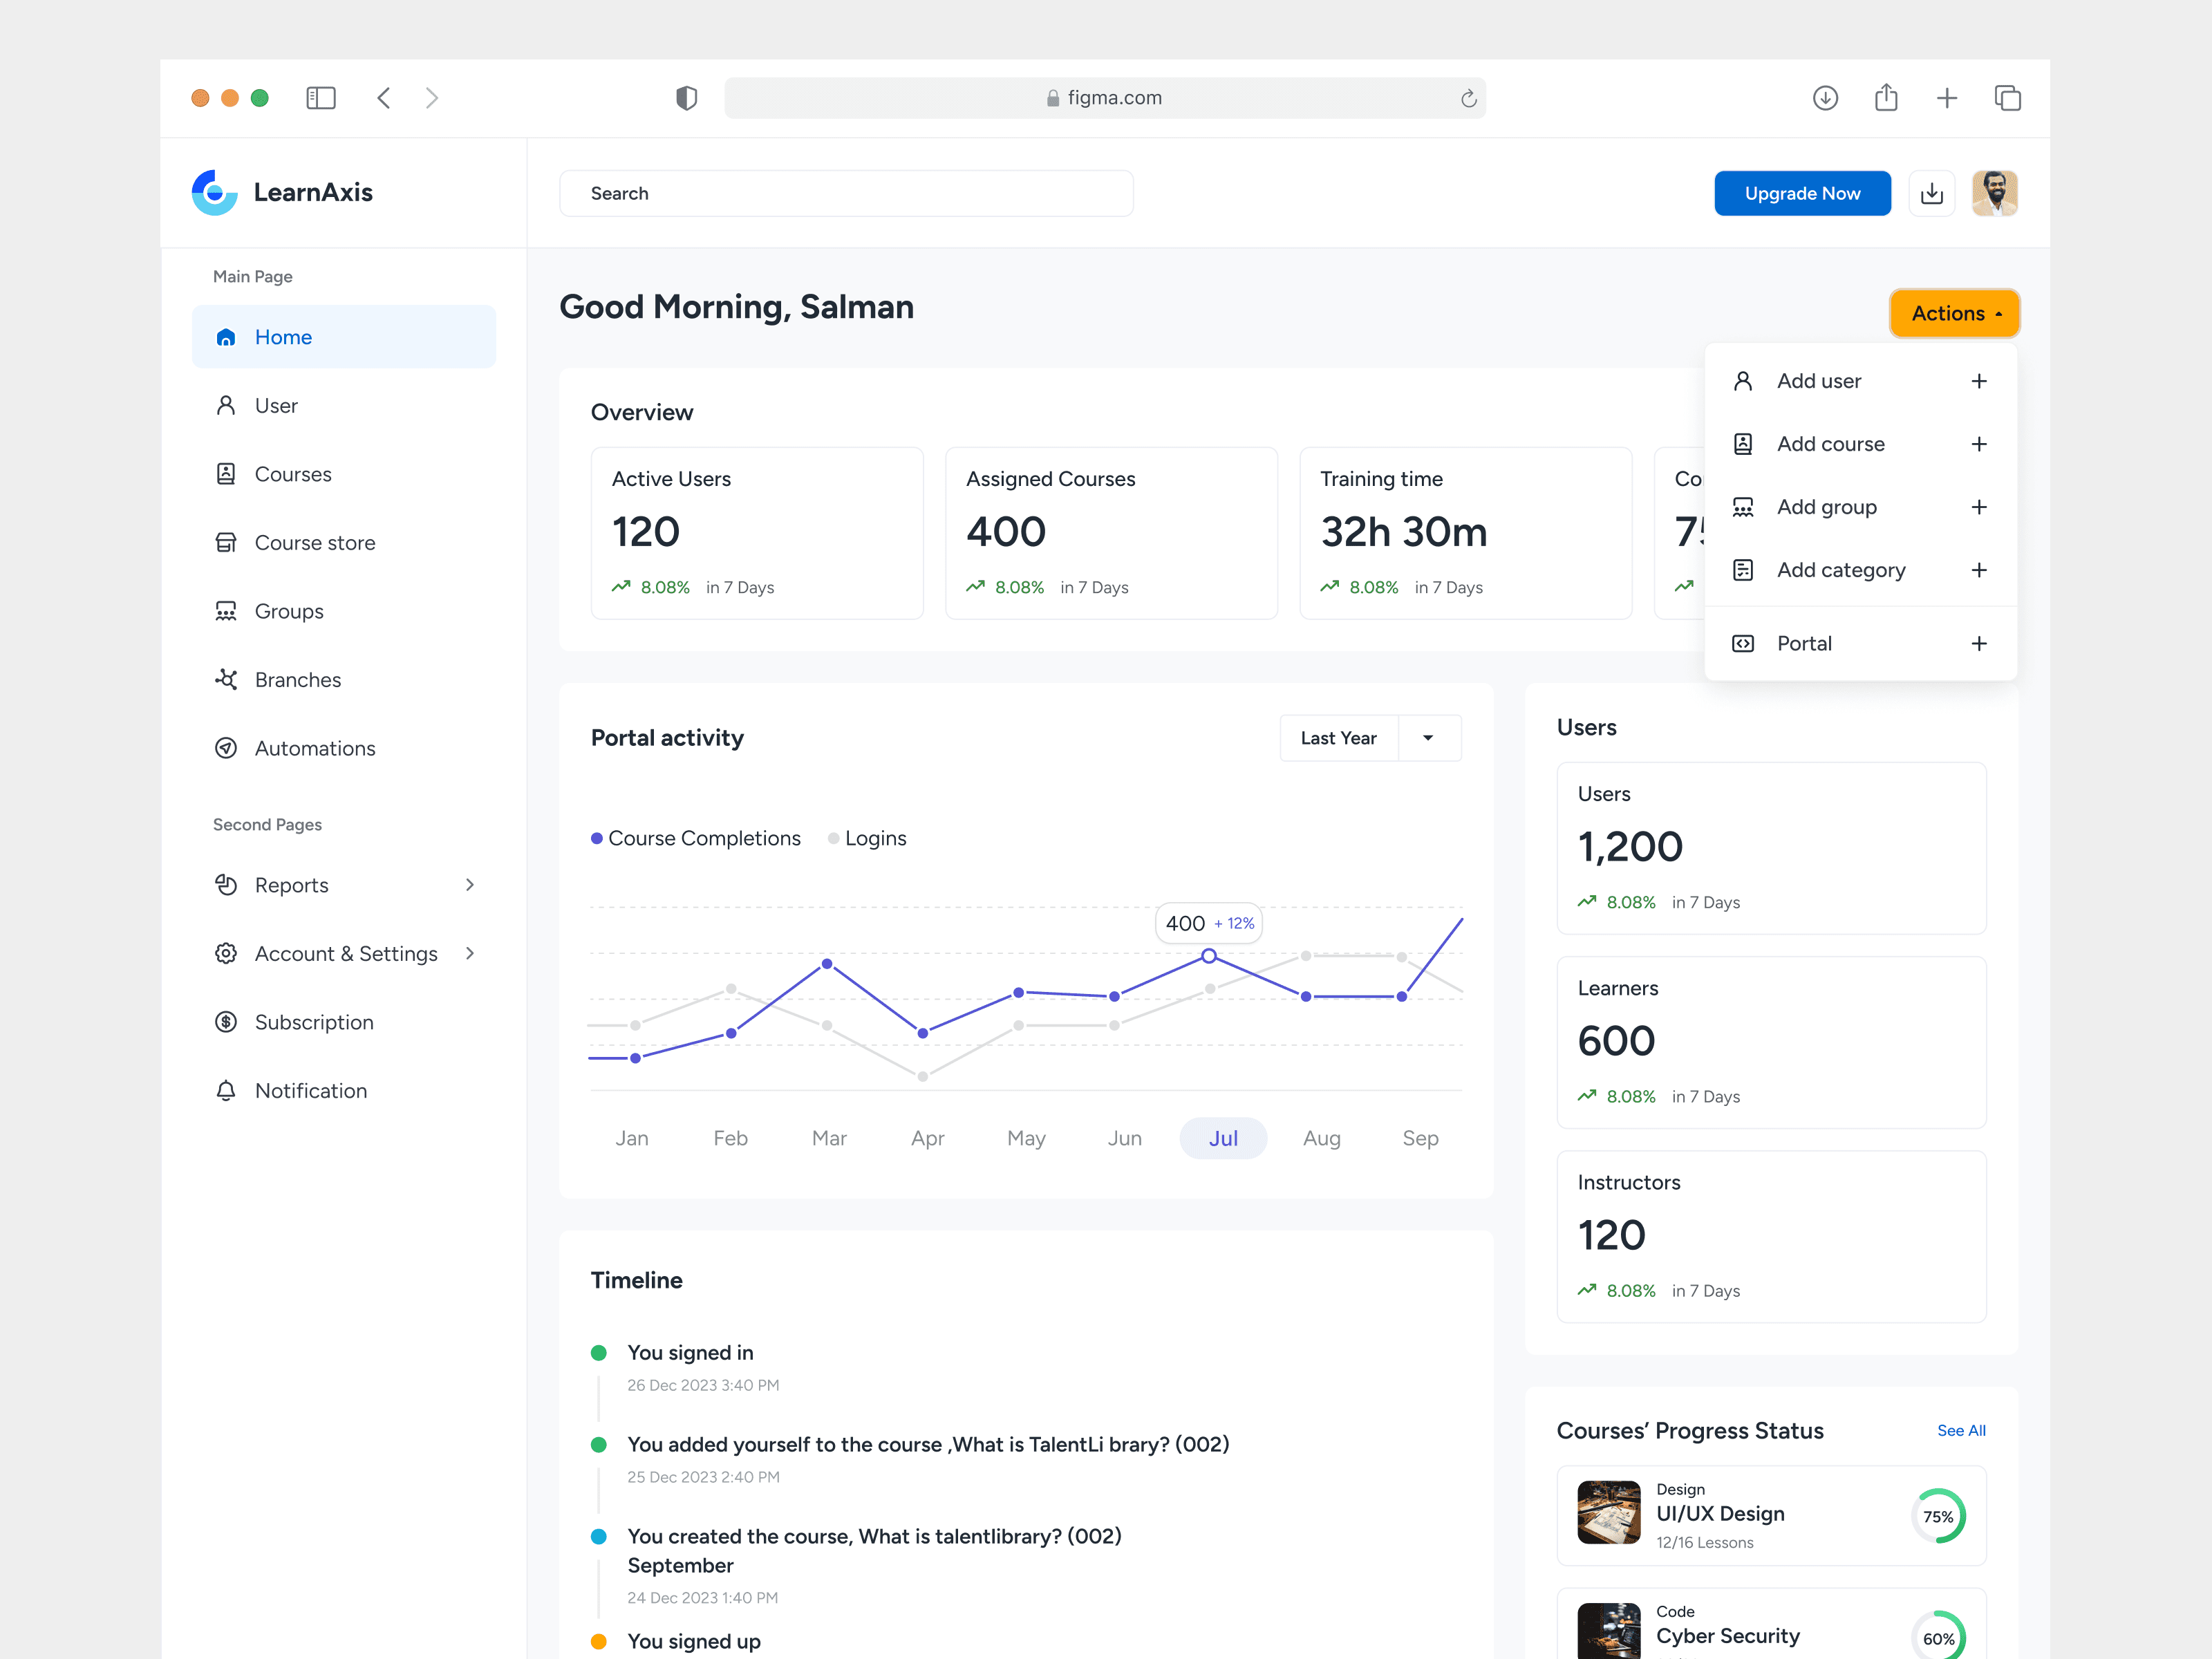Go to Course store in the sidebar
The height and width of the screenshot is (1659, 2212).
pyautogui.click(x=314, y=543)
